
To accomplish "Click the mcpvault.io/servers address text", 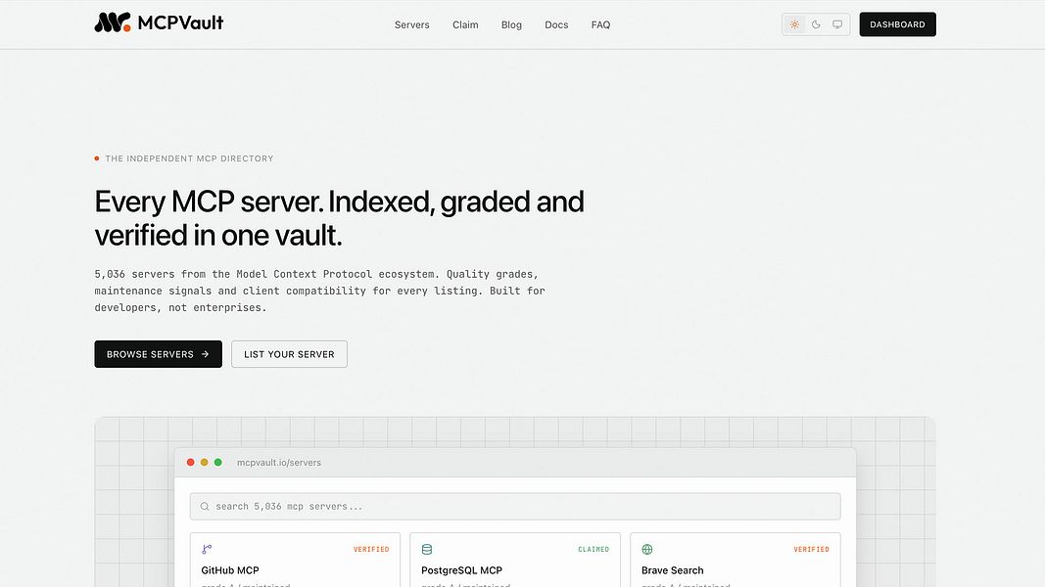I will 278,463.
